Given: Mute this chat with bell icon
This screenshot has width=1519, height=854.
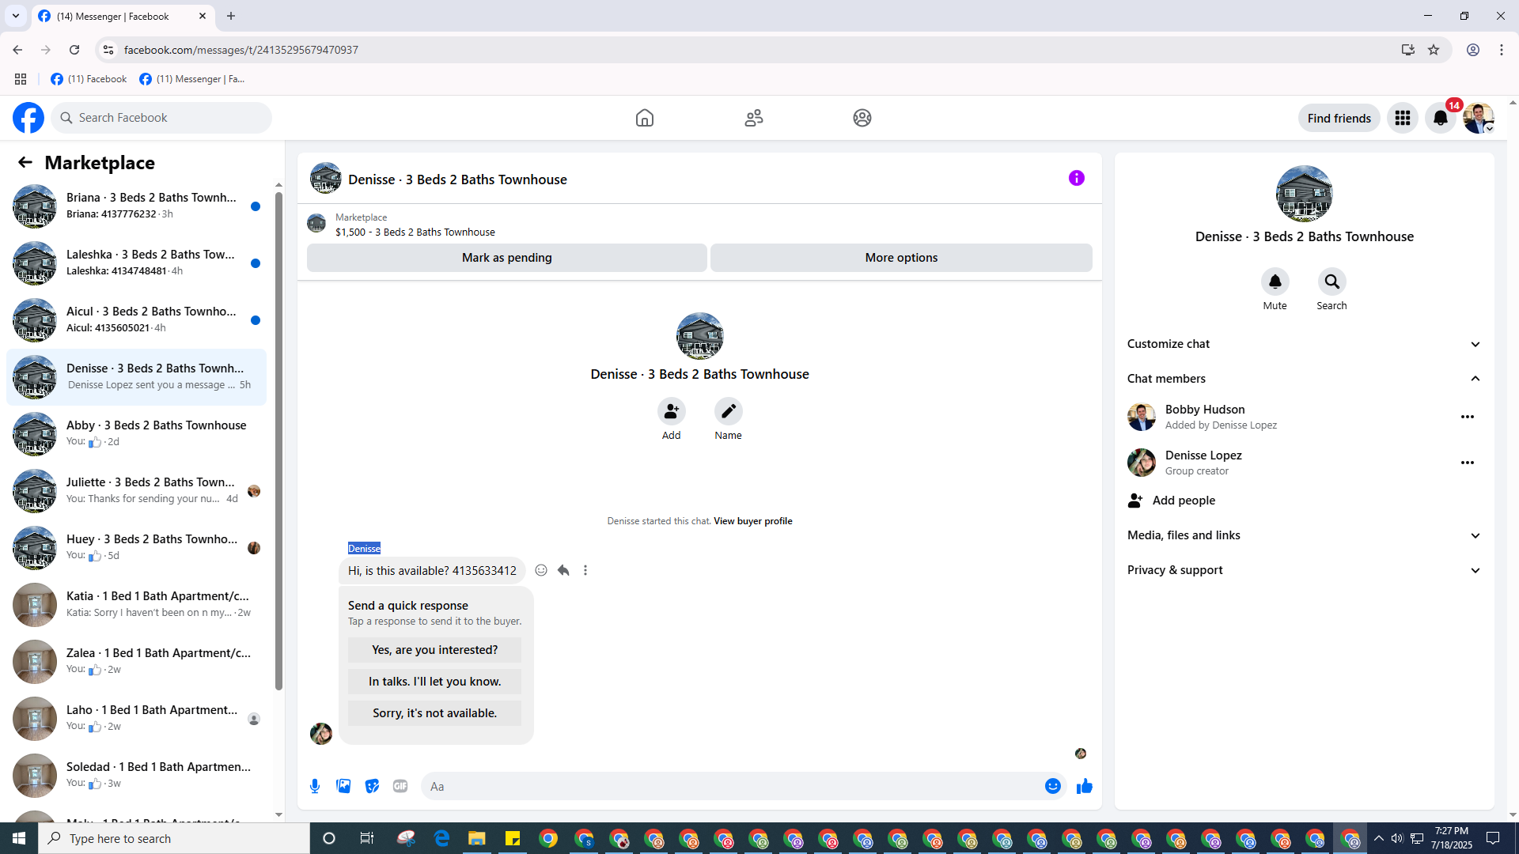Looking at the screenshot, I should (1275, 282).
